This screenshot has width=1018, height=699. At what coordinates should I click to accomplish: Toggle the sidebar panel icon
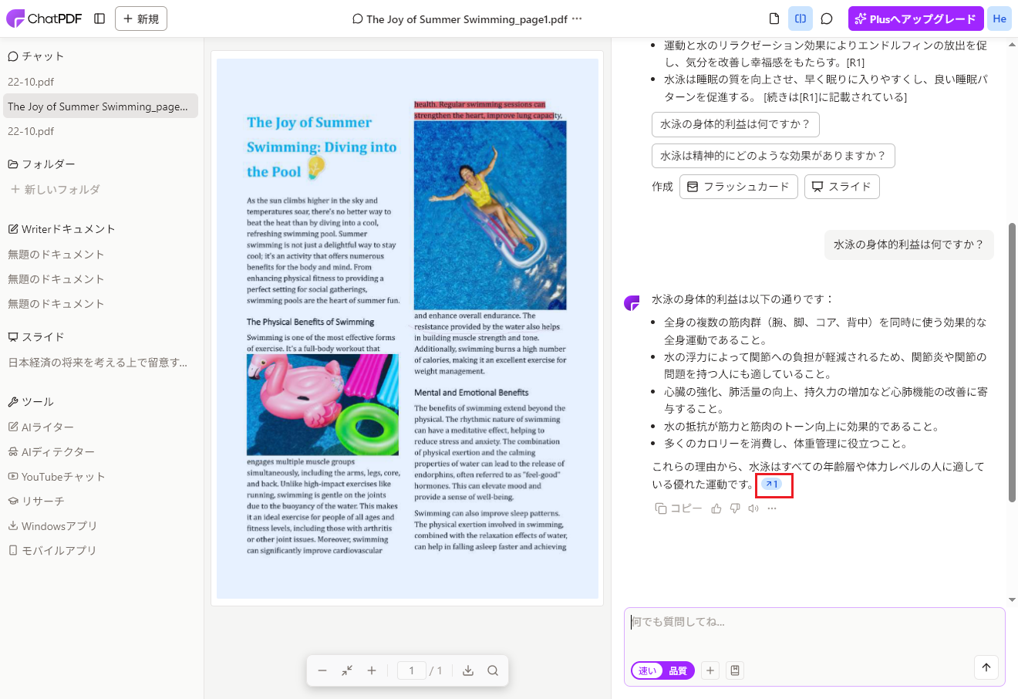(99, 19)
